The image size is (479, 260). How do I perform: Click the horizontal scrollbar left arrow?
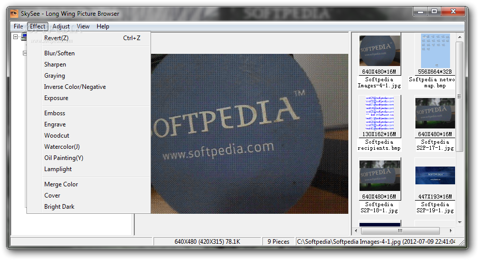pos(356,231)
